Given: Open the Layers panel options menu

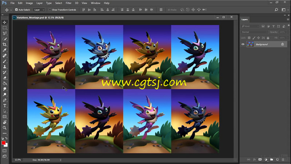Looking at the screenshot, I should (x=288, y=19).
